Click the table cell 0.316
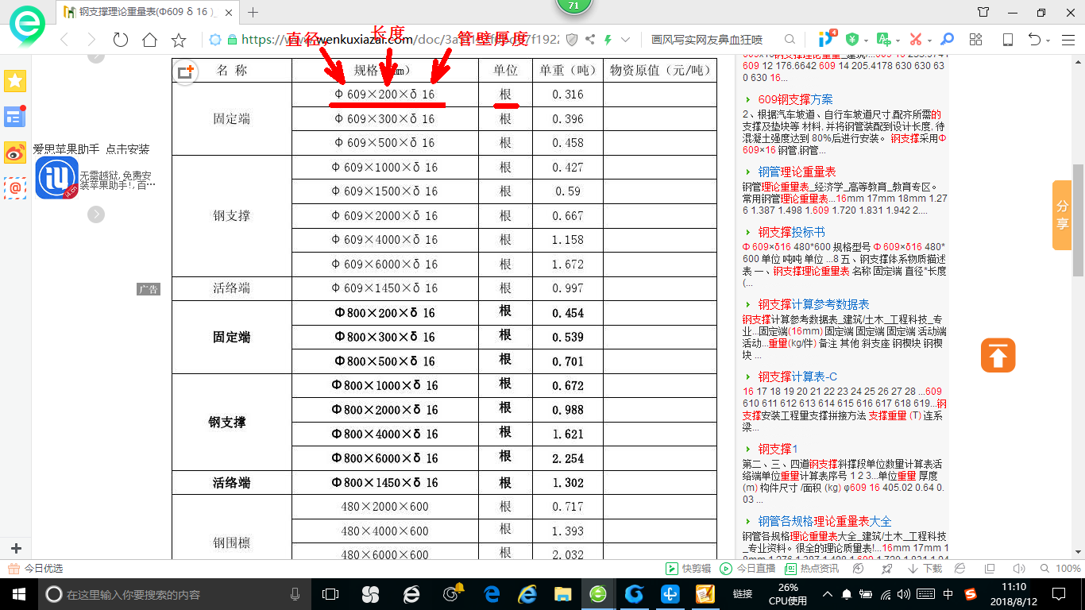Image resolution: width=1085 pixels, height=610 pixels. coord(568,95)
